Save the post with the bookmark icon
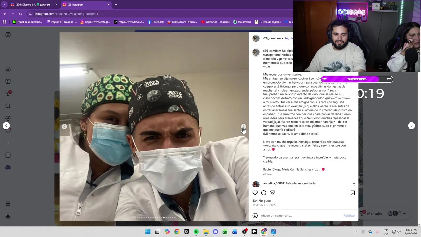Viewport: 421px width, 237px height. pos(352,193)
